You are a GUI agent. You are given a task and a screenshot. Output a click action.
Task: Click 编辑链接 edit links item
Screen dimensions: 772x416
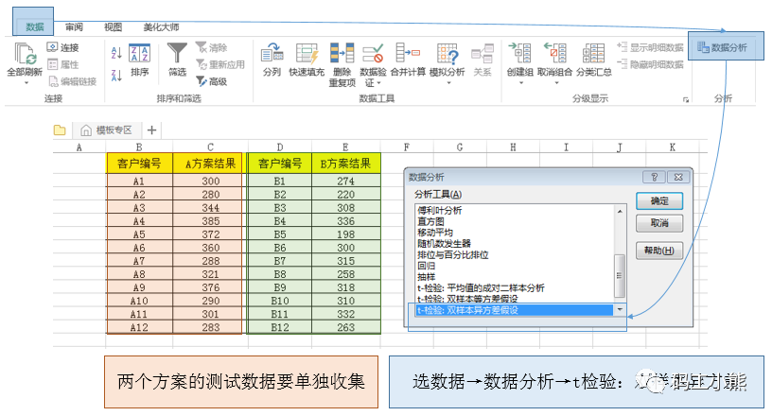pyautogui.click(x=72, y=81)
